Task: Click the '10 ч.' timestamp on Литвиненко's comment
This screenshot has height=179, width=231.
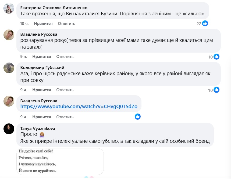Action: (x=24, y=24)
